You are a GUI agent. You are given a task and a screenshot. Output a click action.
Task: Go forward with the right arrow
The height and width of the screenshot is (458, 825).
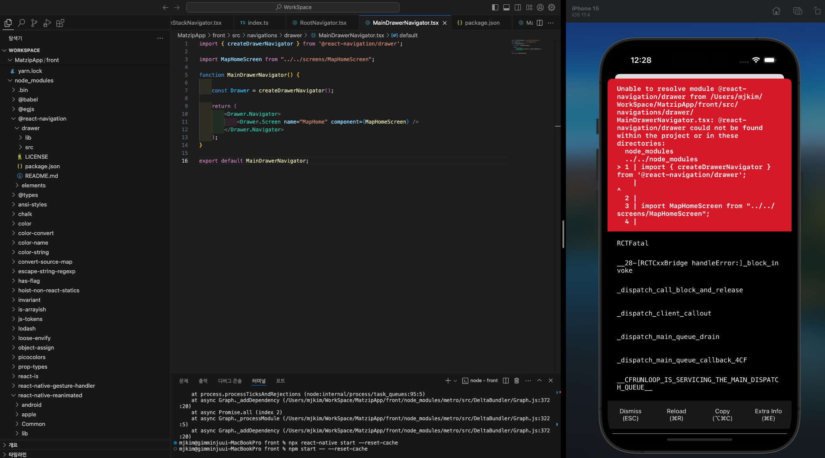coord(177,7)
